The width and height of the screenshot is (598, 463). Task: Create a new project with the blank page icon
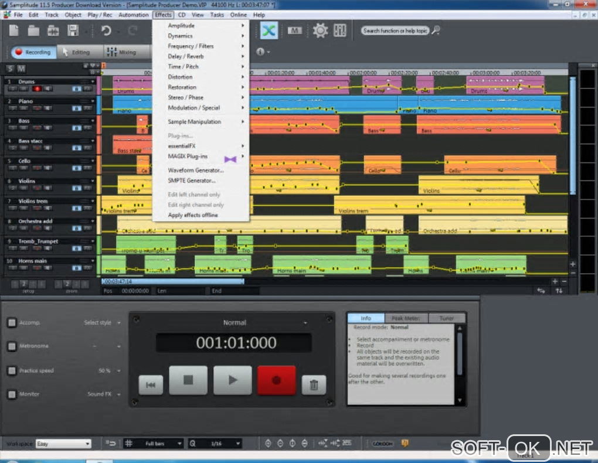point(13,30)
